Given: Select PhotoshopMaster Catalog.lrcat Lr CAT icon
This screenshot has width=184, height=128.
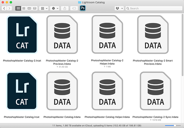Looking at the screenshot, I should click(22, 91).
